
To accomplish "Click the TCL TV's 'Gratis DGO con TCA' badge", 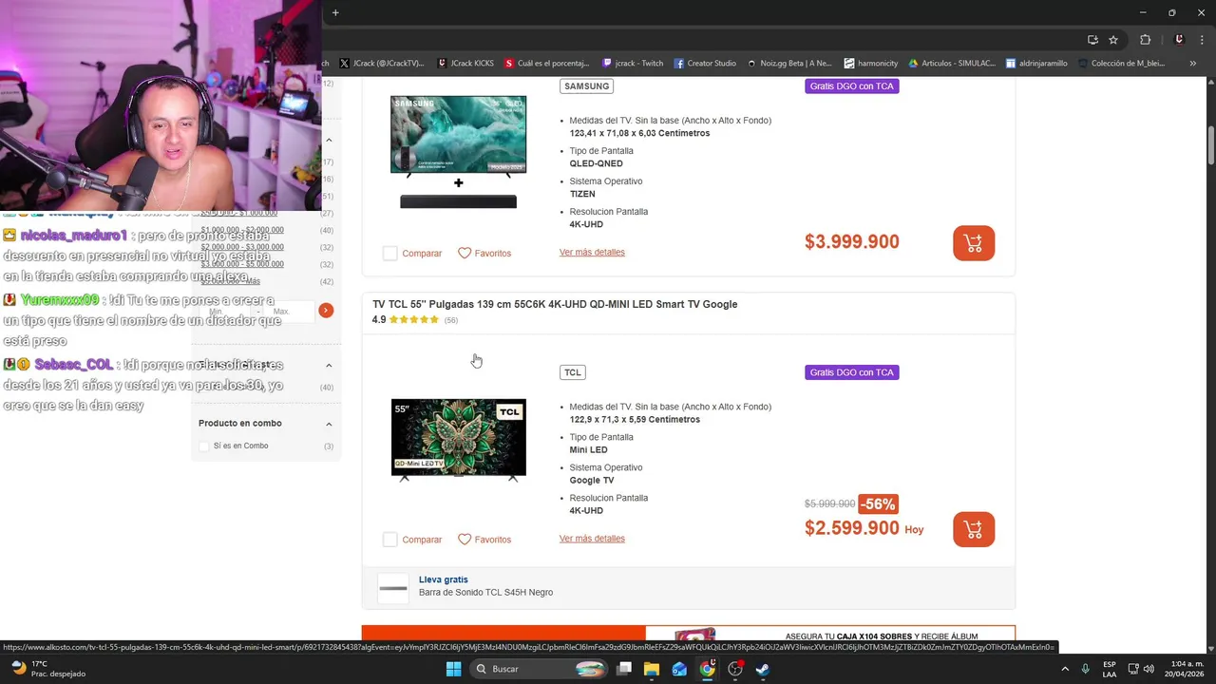I will click(852, 372).
